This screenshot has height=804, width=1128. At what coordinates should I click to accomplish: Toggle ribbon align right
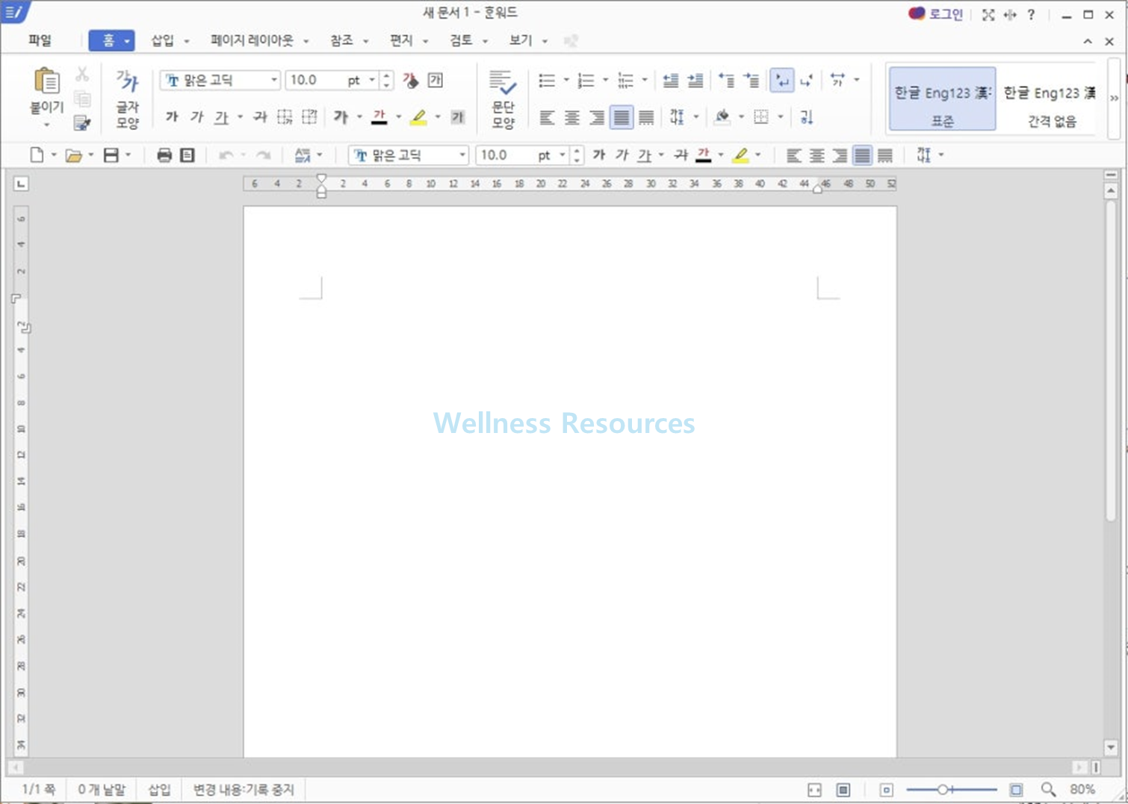click(x=596, y=117)
